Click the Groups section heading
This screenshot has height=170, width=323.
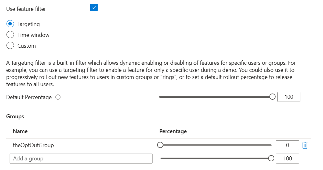click(15, 116)
